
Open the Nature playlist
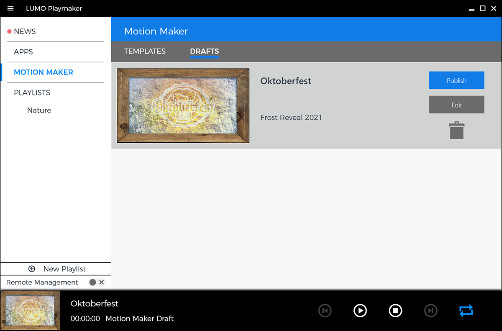[39, 110]
